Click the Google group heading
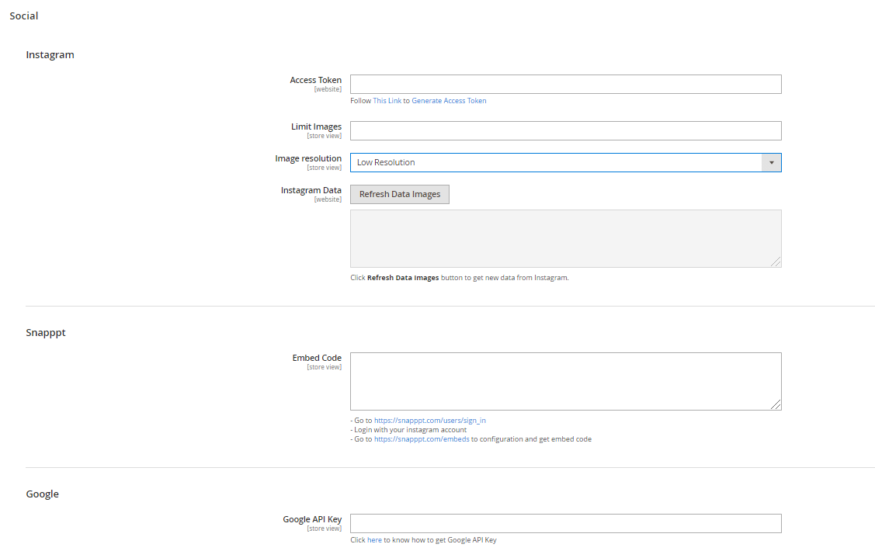The image size is (875, 558). [x=42, y=494]
